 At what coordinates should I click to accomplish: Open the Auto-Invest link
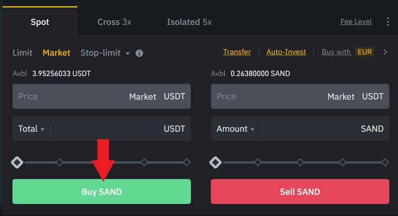click(x=286, y=52)
